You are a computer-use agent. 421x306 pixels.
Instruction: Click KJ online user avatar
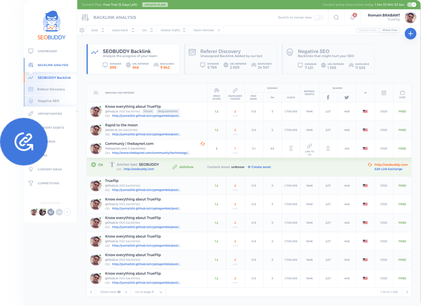pyautogui.click(x=51, y=212)
